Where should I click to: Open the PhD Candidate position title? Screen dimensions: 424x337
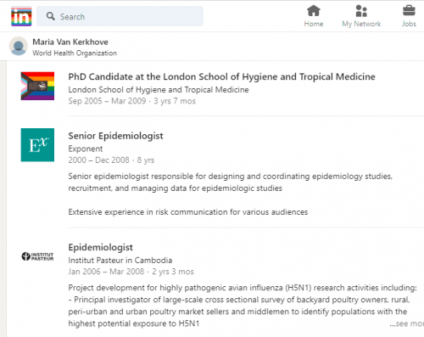pyautogui.click(x=221, y=76)
